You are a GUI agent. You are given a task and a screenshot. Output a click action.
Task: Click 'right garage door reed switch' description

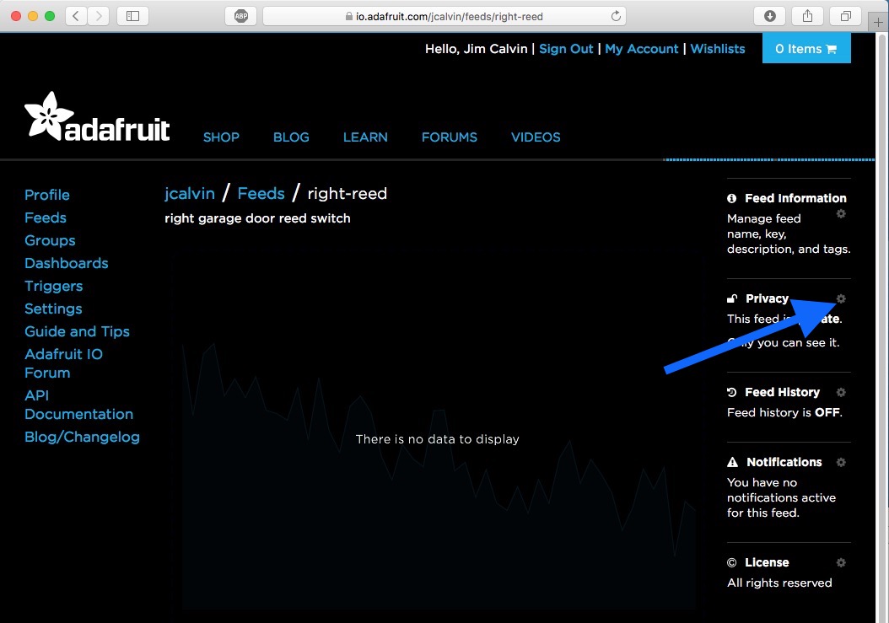[257, 218]
